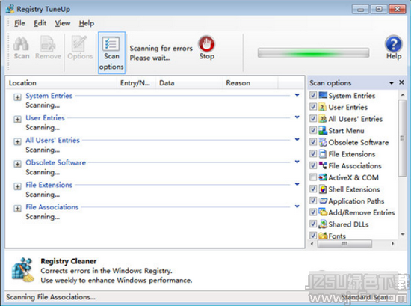Expand the Obsolete Software tree node
This screenshot has width=411, height=306.
tap(18, 164)
